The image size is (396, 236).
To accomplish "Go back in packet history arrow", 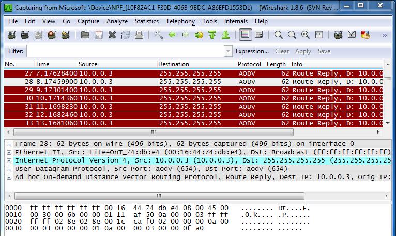I will point(172,35).
